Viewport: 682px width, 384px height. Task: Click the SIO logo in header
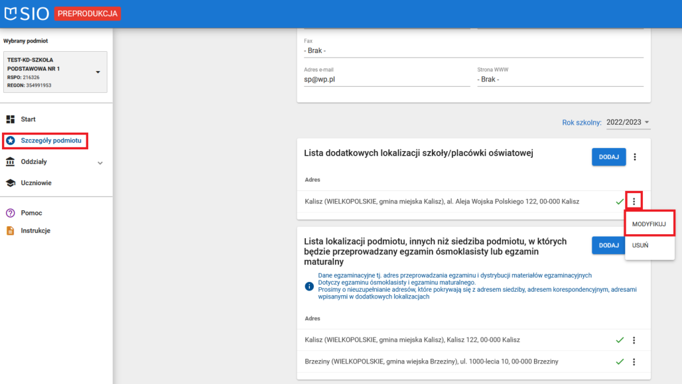click(27, 13)
